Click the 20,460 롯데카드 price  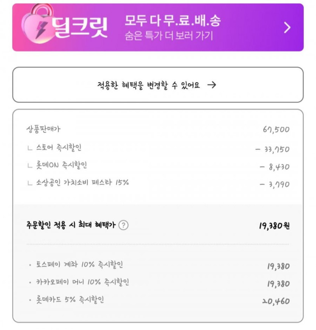click(276, 301)
